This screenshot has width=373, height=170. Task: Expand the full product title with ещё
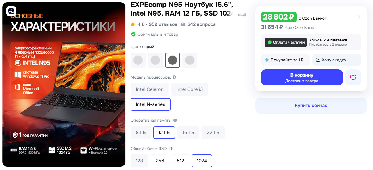[242, 14]
